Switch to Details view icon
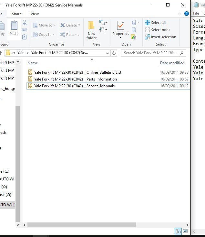The height and width of the screenshot is (237, 205). coord(178,231)
